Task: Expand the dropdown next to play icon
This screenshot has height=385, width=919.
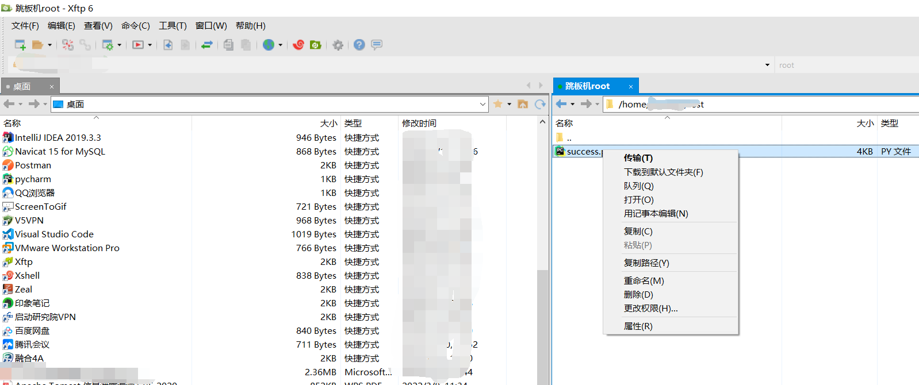Action: (x=150, y=45)
